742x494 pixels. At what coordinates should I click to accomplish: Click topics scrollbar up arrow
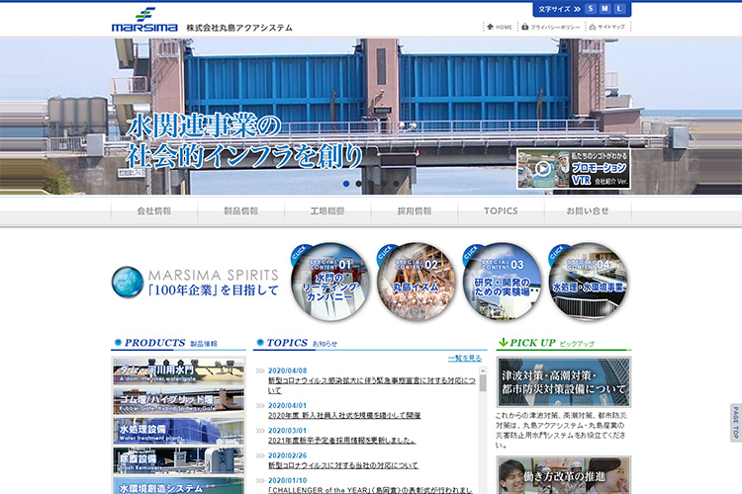point(483,371)
